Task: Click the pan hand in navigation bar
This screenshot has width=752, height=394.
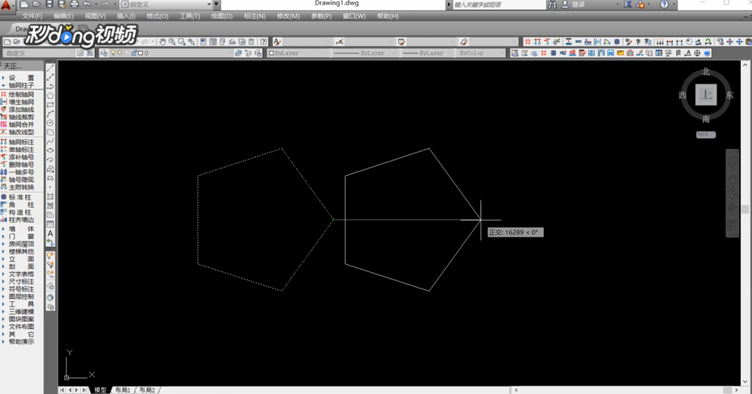Action: point(732,179)
